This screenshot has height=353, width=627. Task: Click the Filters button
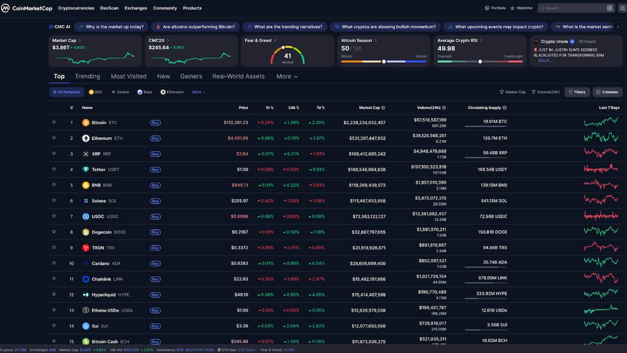[577, 92]
